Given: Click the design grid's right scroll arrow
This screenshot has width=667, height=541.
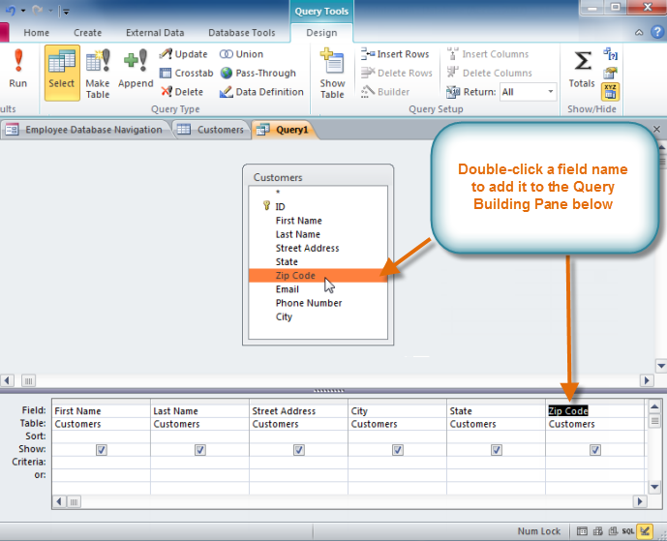Looking at the screenshot, I should click(639, 502).
